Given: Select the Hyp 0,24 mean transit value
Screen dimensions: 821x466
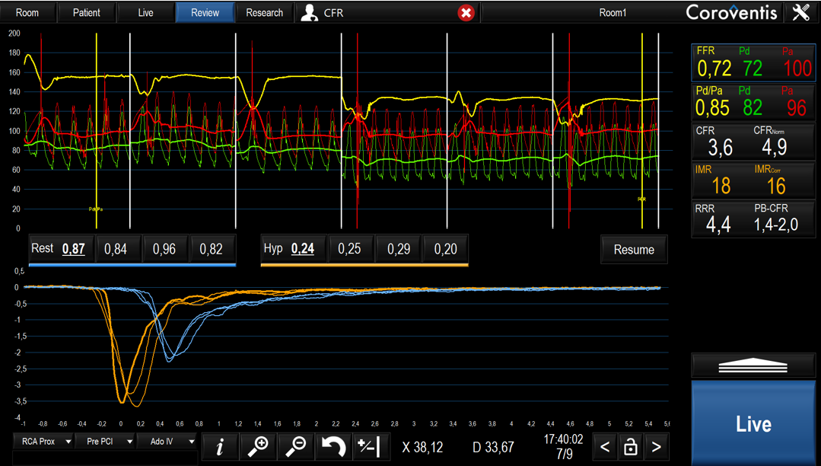Looking at the screenshot, I should (x=303, y=249).
